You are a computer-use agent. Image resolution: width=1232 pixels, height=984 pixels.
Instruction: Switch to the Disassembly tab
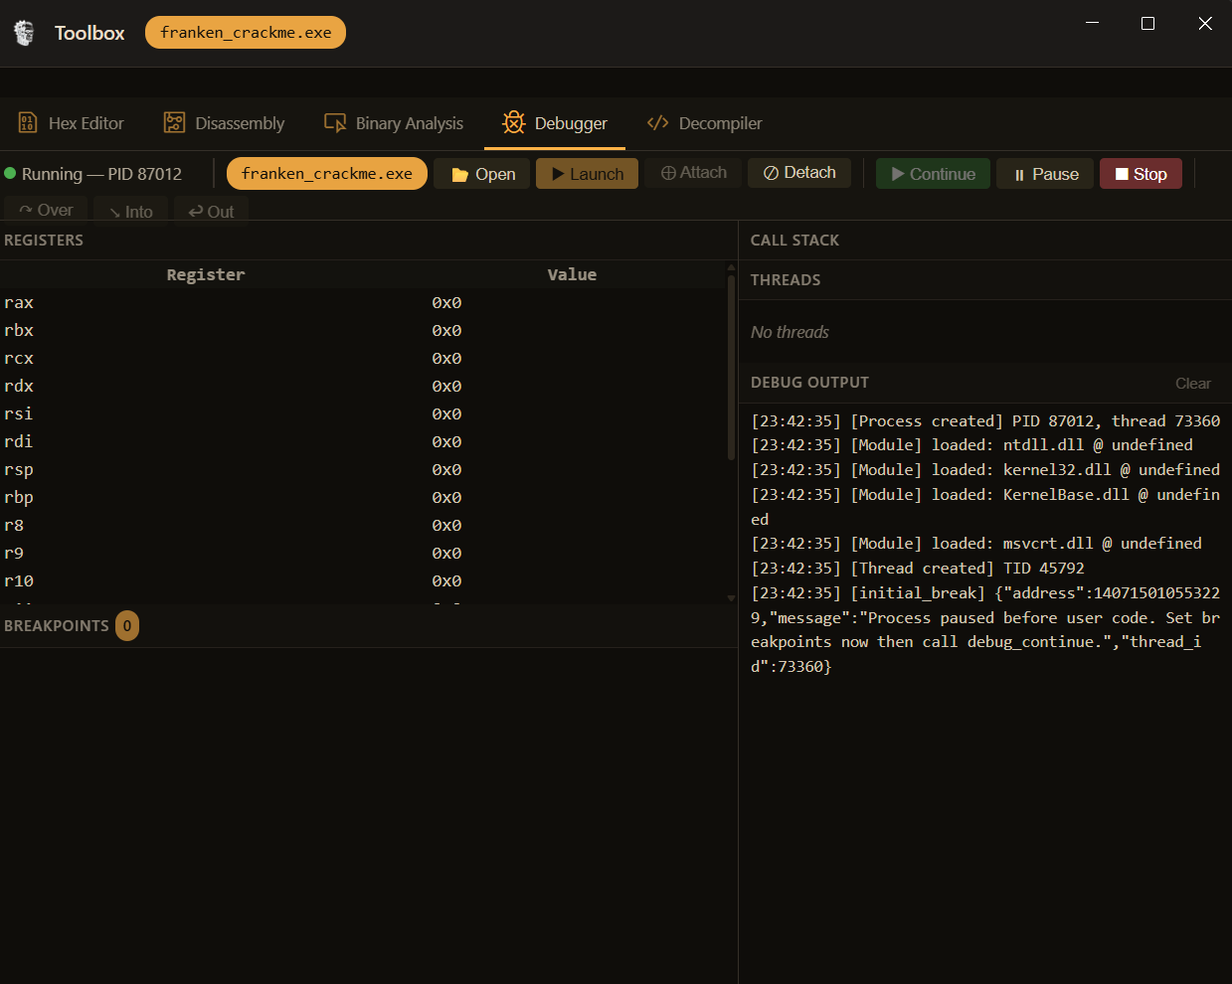225,123
